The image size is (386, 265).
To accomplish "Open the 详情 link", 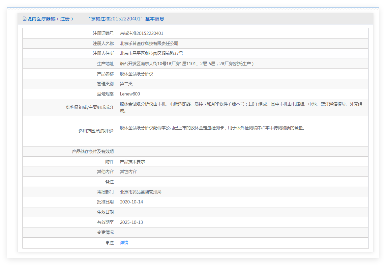I will 124,243.
